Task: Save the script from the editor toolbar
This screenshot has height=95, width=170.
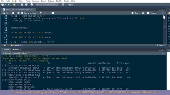Action: click(x=18, y=13)
